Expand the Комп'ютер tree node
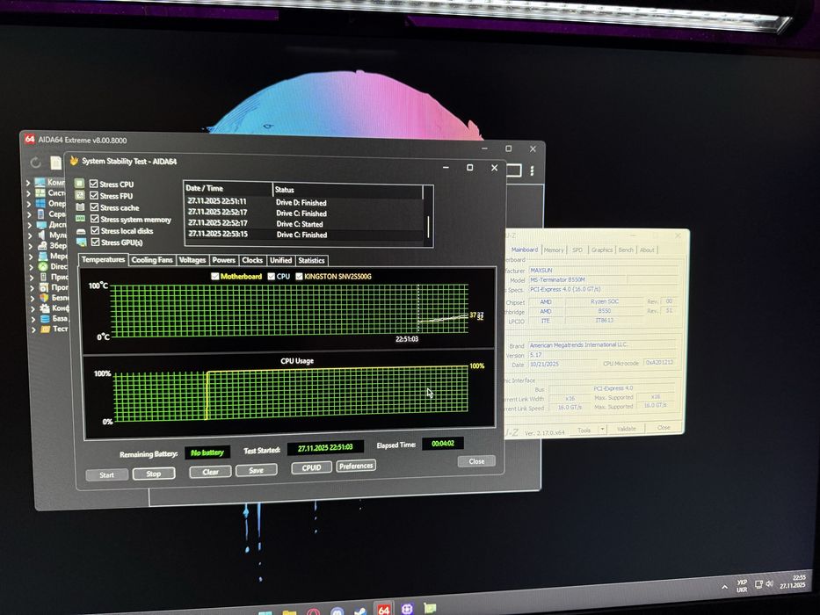The width and height of the screenshot is (820, 615). pos(28,183)
